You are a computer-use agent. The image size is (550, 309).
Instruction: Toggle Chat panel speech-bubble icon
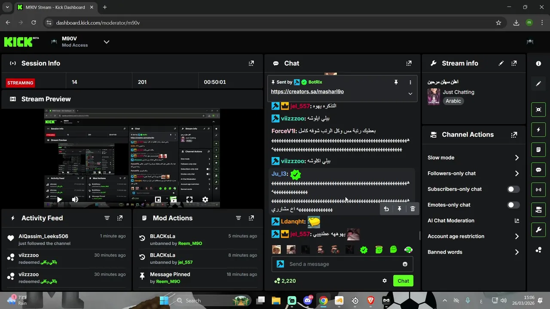(x=538, y=170)
